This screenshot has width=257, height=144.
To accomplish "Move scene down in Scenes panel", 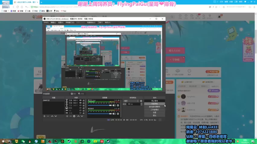I will click(x=56, y=116).
